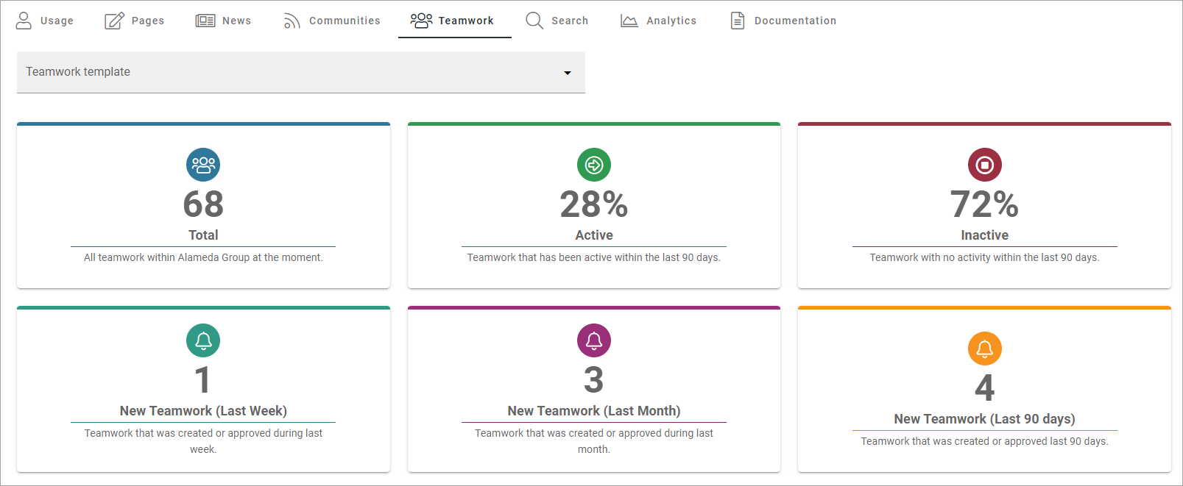Select the Teamwork tab label
Image resolution: width=1183 pixels, height=486 pixels.
[x=466, y=21]
